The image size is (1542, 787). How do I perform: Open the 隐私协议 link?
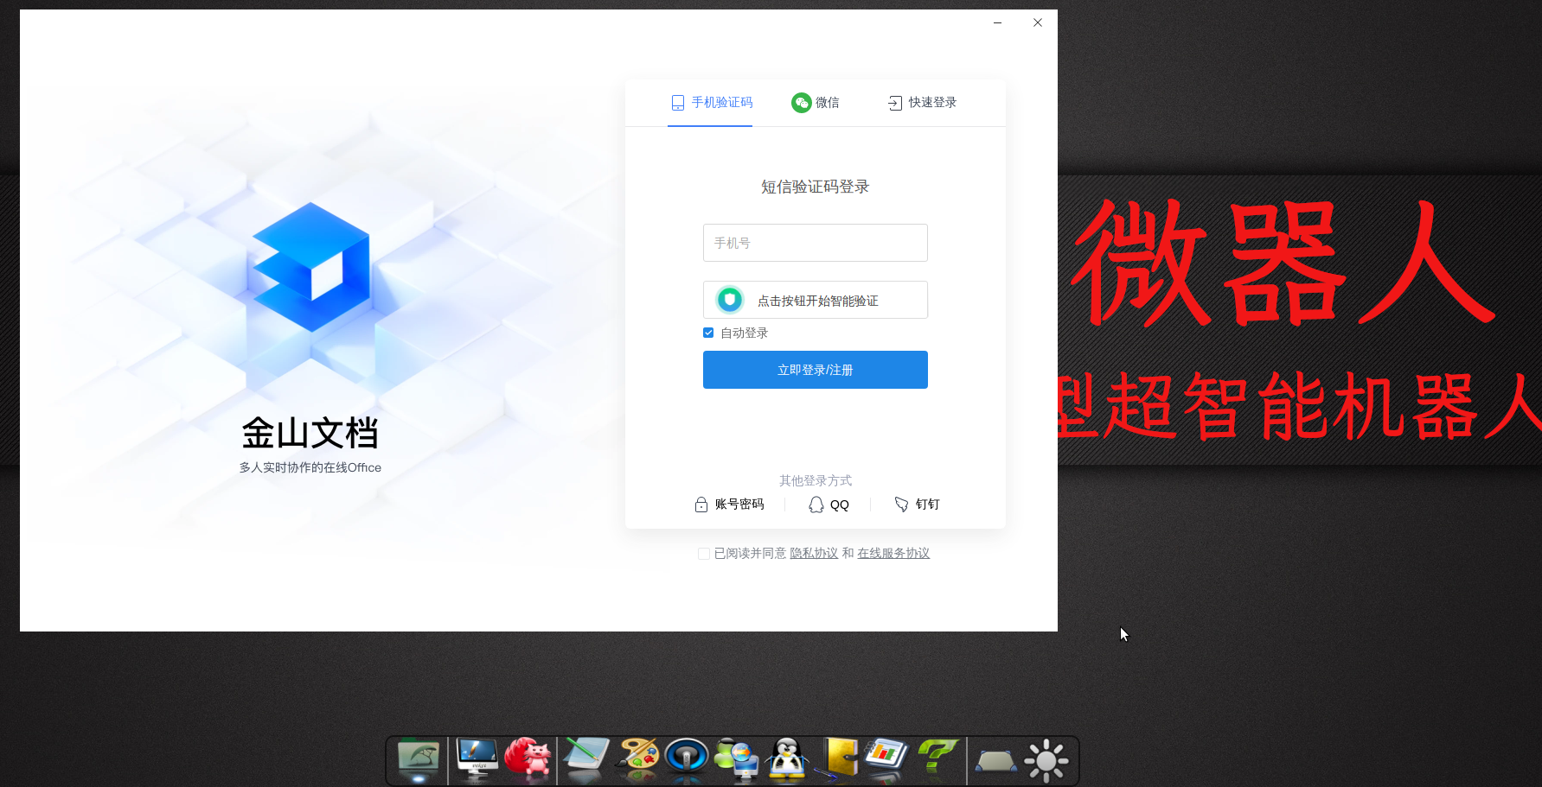[814, 554]
